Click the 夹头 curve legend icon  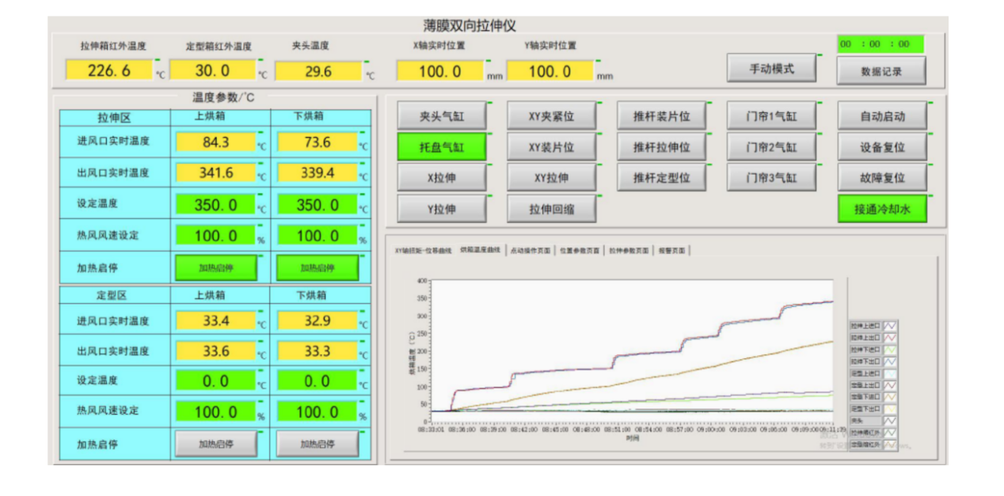tap(890, 421)
